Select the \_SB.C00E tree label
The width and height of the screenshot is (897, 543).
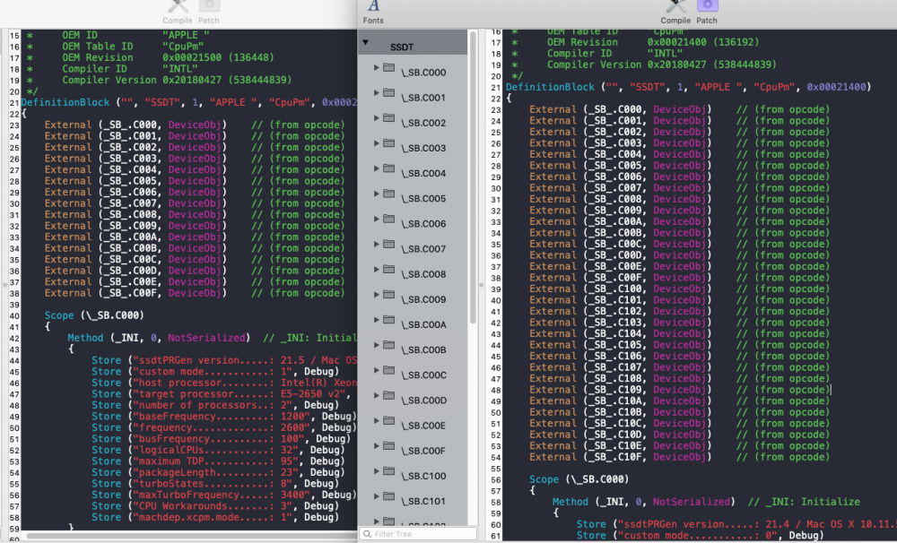(x=423, y=426)
